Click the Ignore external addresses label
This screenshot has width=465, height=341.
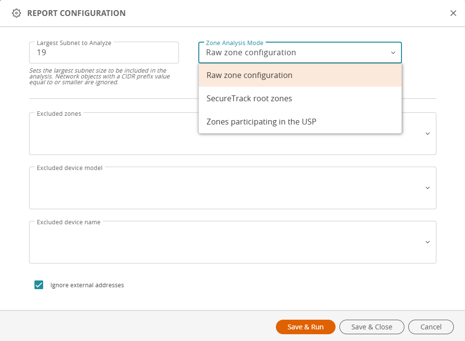[x=87, y=285]
